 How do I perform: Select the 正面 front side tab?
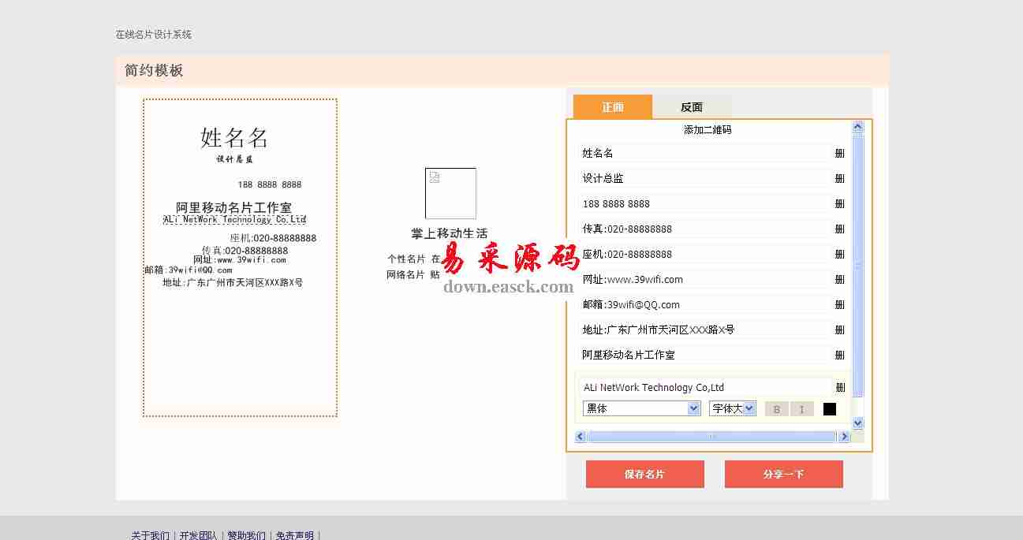[612, 107]
